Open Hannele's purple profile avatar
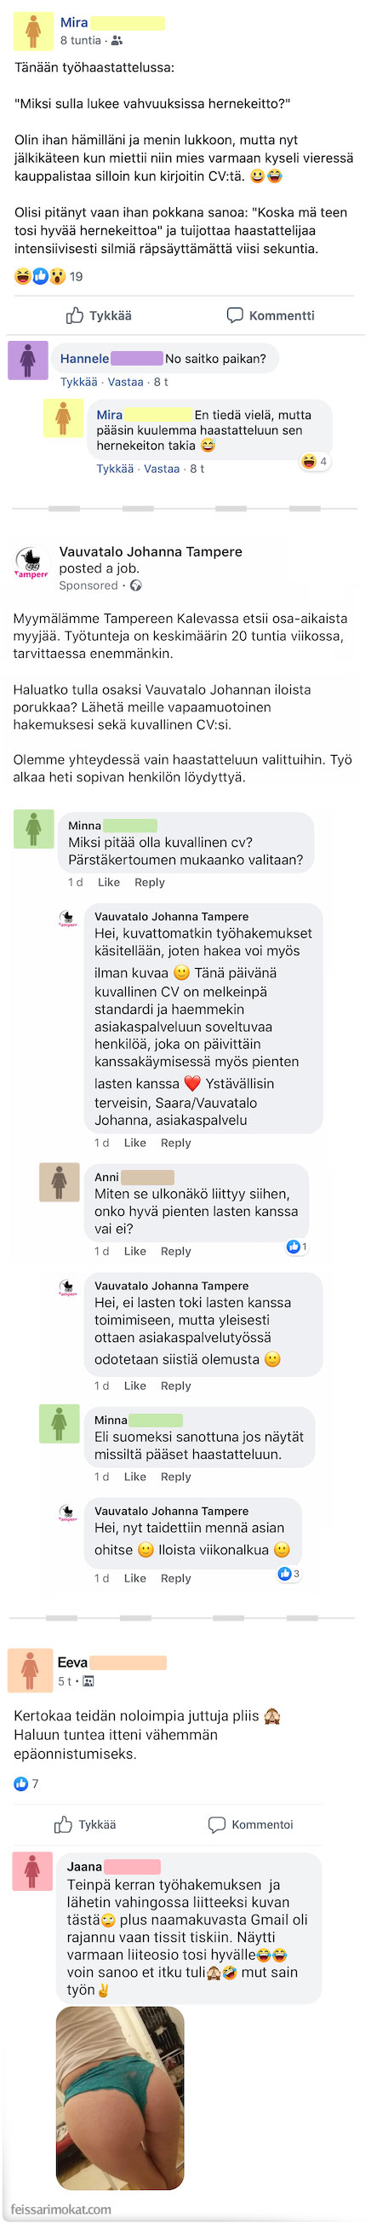Viewport: 371px width, 2224px height. tap(27, 359)
